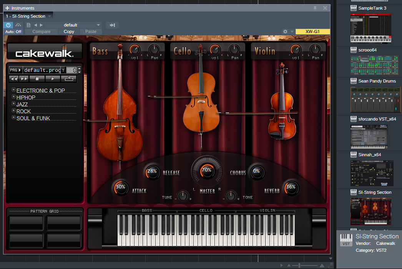The height and width of the screenshot is (269, 402).
Task: Open the 1 - SI-String Section instrument dropdown
Action: 28,16
